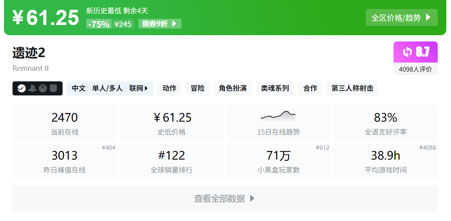Expand 查看全部数据 to view all stats

(x=225, y=198)
